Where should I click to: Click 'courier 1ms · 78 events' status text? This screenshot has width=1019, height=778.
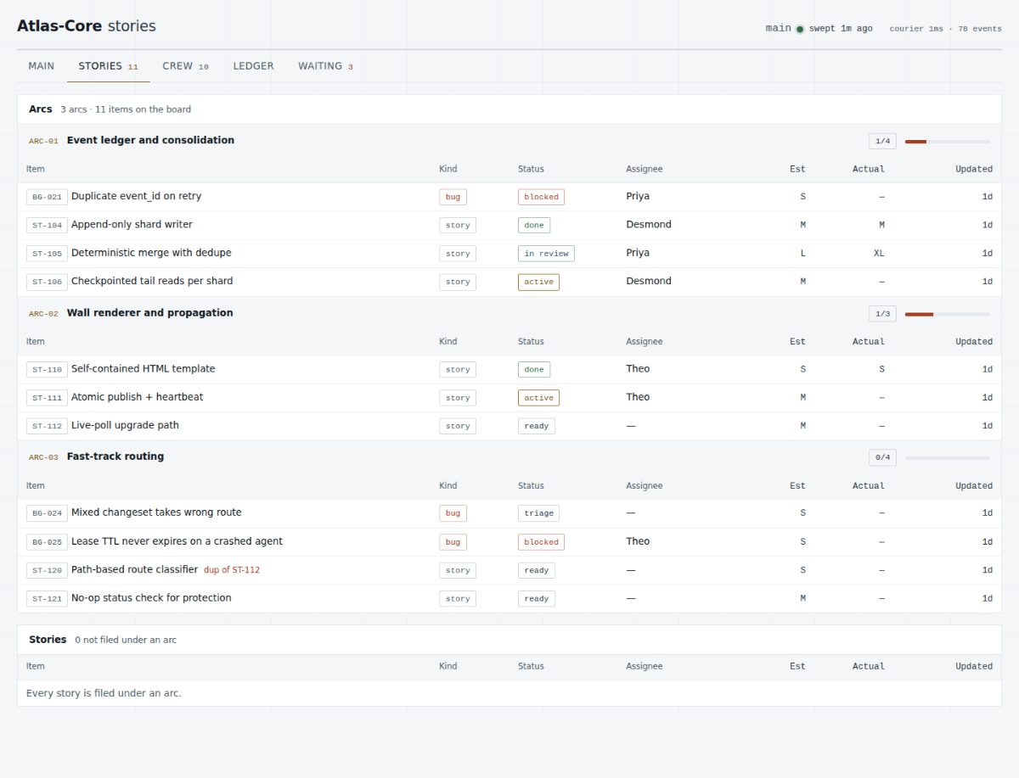[945, 29]
